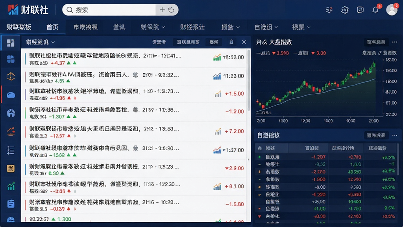
Task: Select the dashboard layout icon in sidebar
Action: click(x=11, y=43)
